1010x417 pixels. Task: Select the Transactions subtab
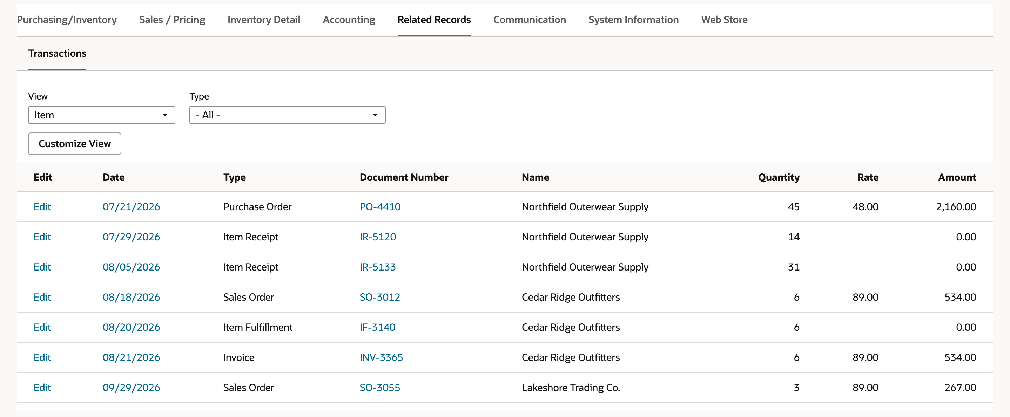tap(57, 53)
